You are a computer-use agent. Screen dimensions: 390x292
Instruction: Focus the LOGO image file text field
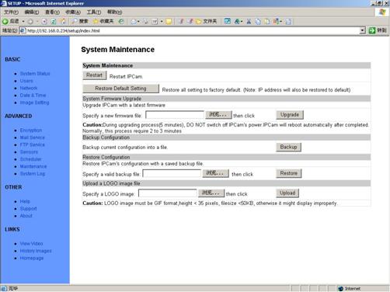click(168, 193)
